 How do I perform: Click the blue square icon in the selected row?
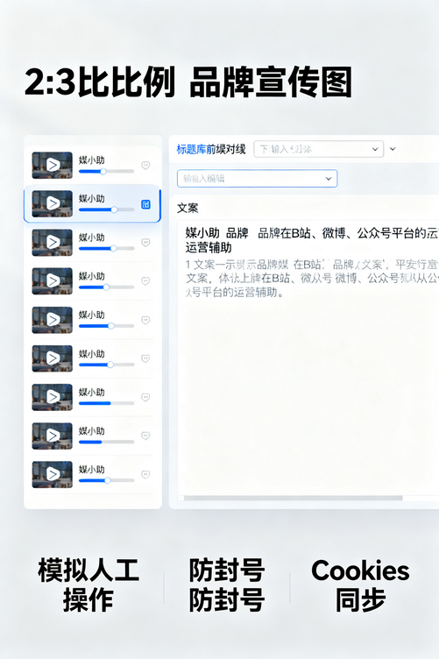click(145, 205)
